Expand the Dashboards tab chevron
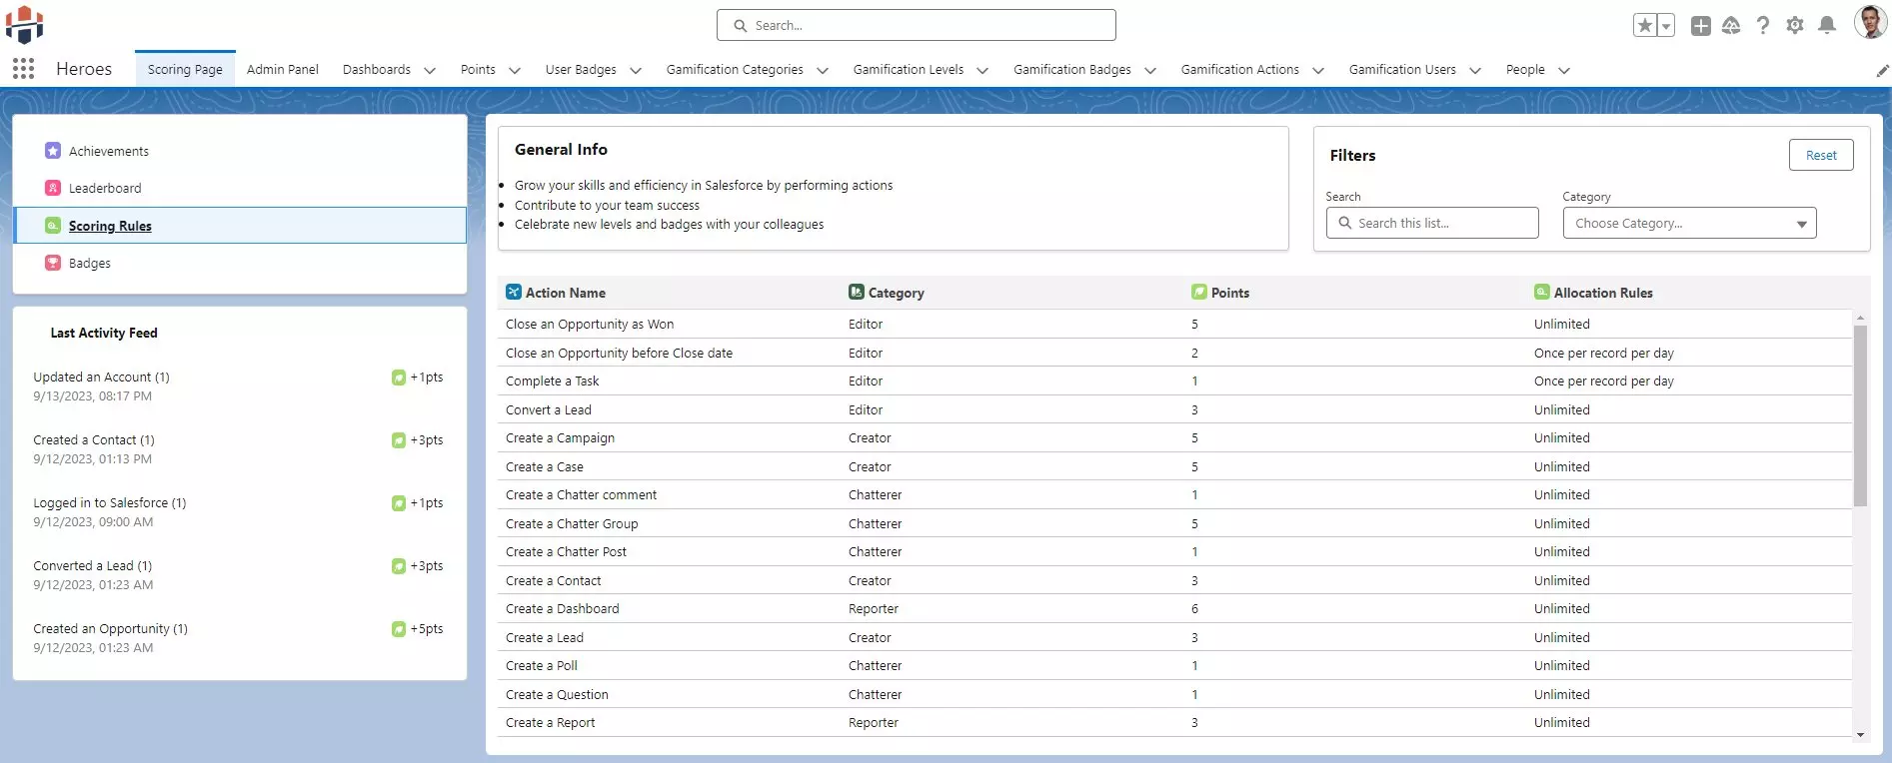Viewport: 1892px width, 763px height. (x=430, y=71)
